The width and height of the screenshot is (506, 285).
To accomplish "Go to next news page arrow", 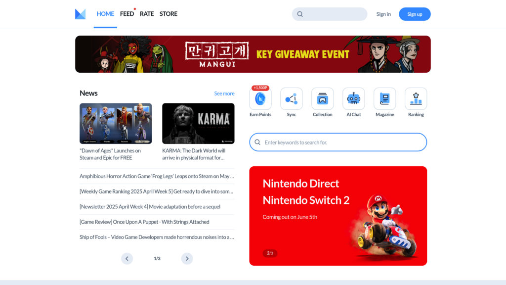I will click(x=187, y=258).
